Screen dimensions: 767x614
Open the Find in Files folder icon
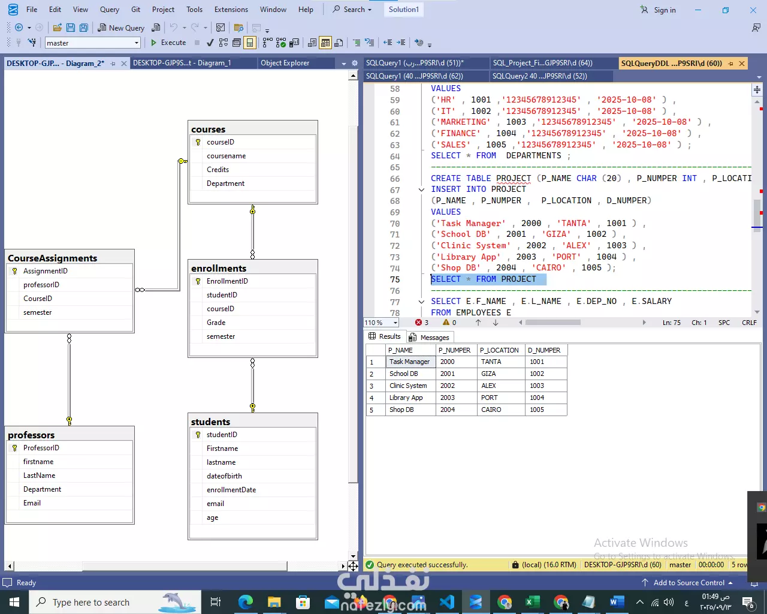tap(238, 28)
